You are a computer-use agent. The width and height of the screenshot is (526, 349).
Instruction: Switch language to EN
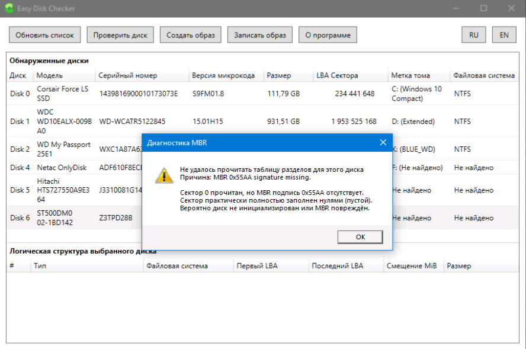coord(503,35)
